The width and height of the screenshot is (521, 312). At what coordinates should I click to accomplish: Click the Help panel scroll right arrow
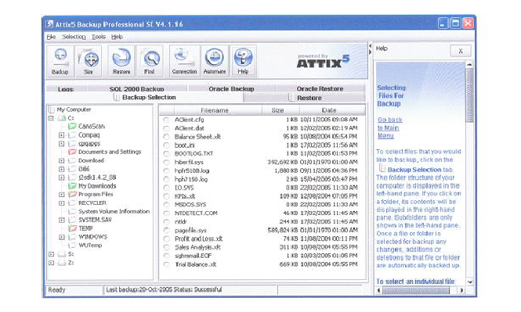pos(461,290)
